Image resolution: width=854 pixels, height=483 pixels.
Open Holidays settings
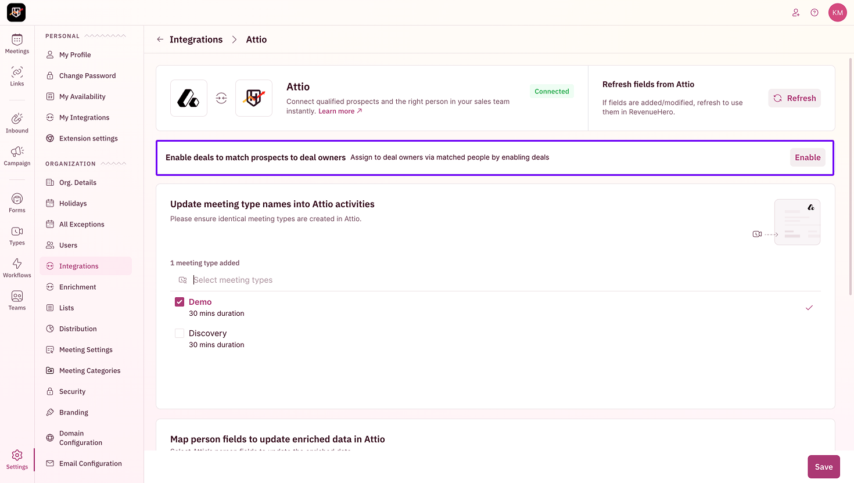(86, 203)
